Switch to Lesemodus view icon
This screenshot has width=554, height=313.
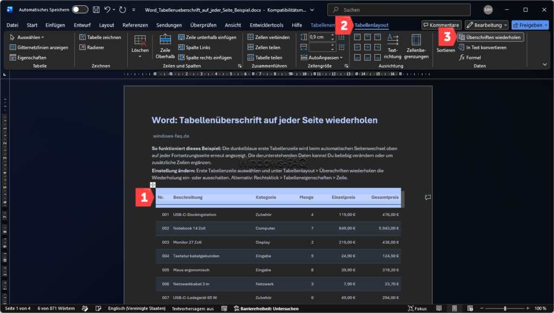[439, 309]
